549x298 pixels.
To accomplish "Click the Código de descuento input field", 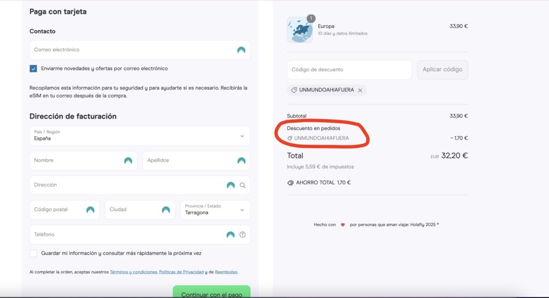I will [350, 70].
